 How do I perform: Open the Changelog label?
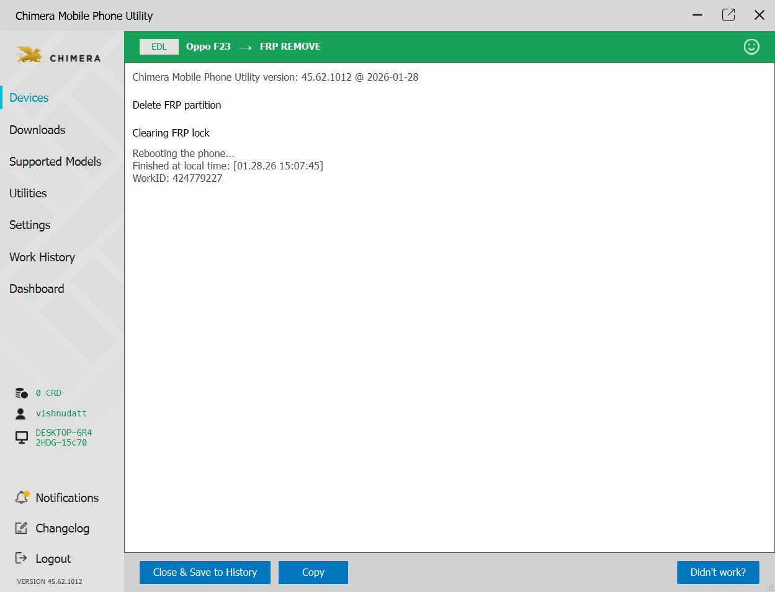(62, 528)
